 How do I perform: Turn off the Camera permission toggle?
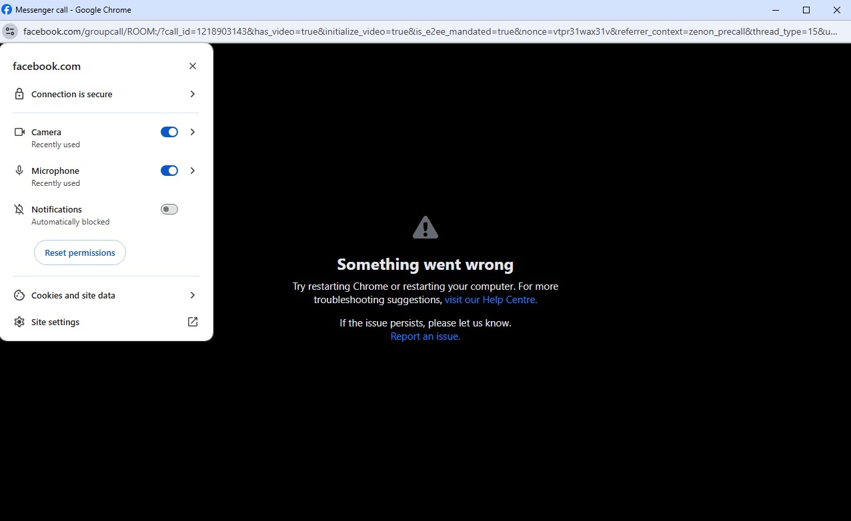[x=169, y=132]
